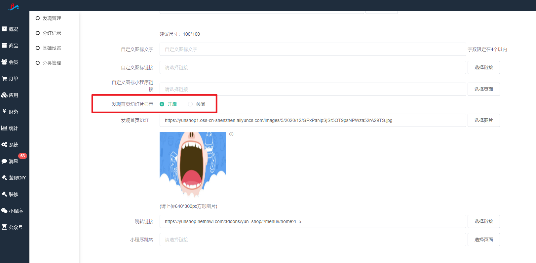This screenshot has width=536, height=263.
Task: Click the 概况 overview icon in the sidebar
Action: [4, 29]
